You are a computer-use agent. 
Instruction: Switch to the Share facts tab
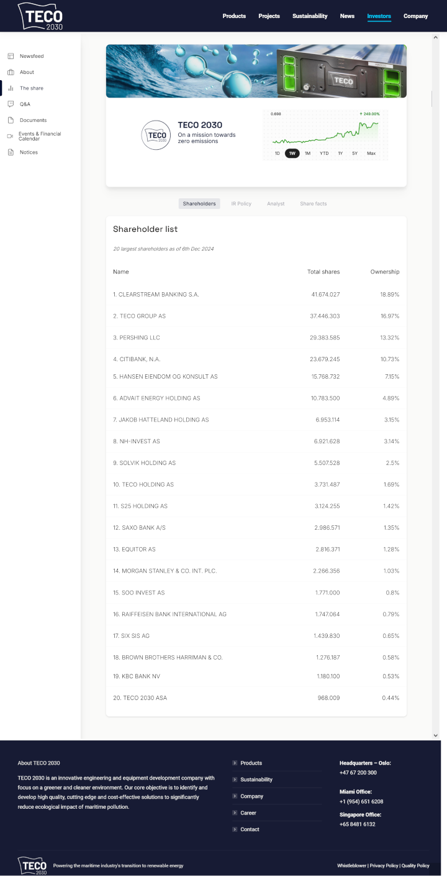(x=313, y=203)
